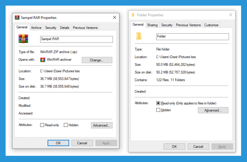Click the text "122 Files, 11 Folders"
This screenshot has height=162, width=247.
click(170, 80)
